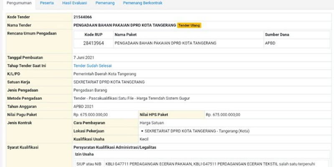Open the Pemenang Berkontrak tab
Screen dimensions: 334x167
click(x=142, y=3)
